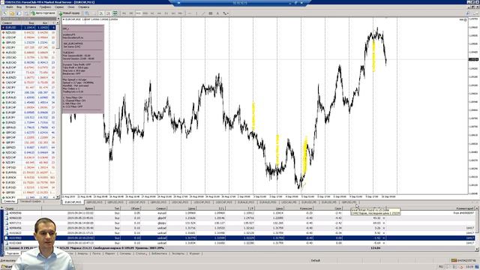Select GBPJPY row in Market Watch
480x270 pixels.
(x=28, y=142)
